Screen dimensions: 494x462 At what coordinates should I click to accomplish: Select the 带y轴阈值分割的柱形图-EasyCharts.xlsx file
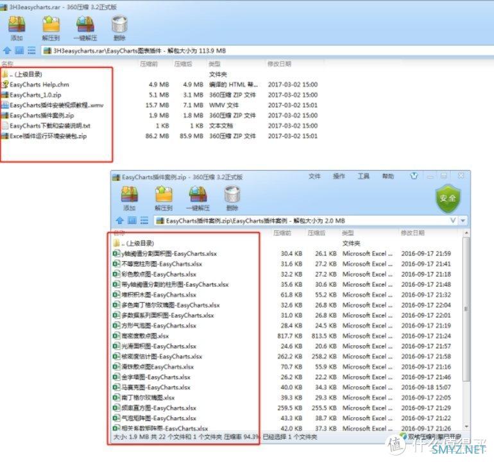(x=171, y=284)
